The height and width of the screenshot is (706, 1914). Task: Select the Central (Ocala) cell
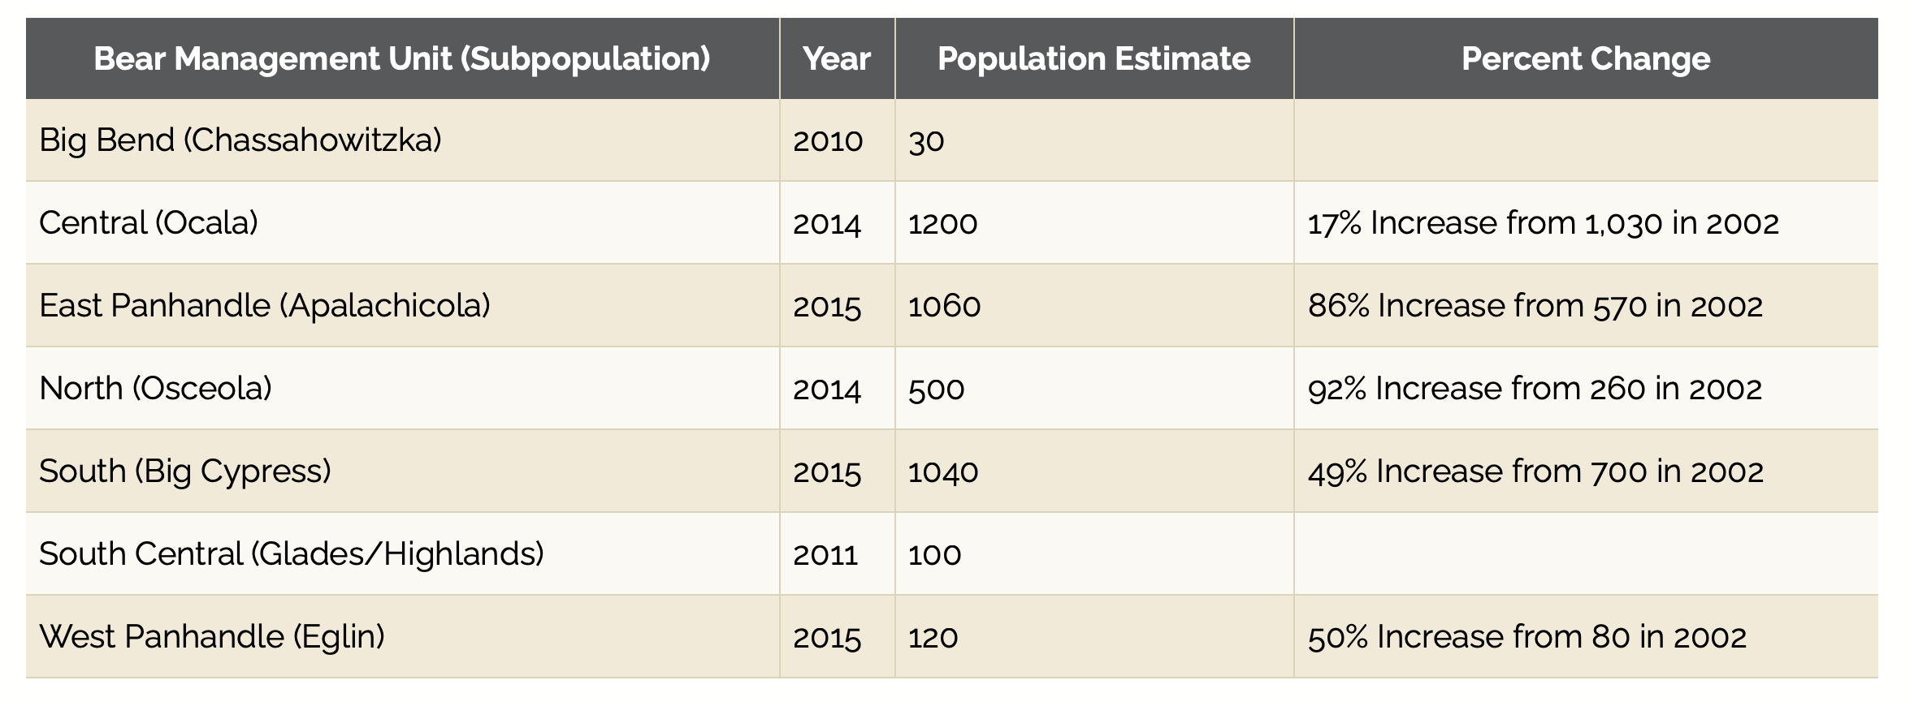click(x=149, y=223)
